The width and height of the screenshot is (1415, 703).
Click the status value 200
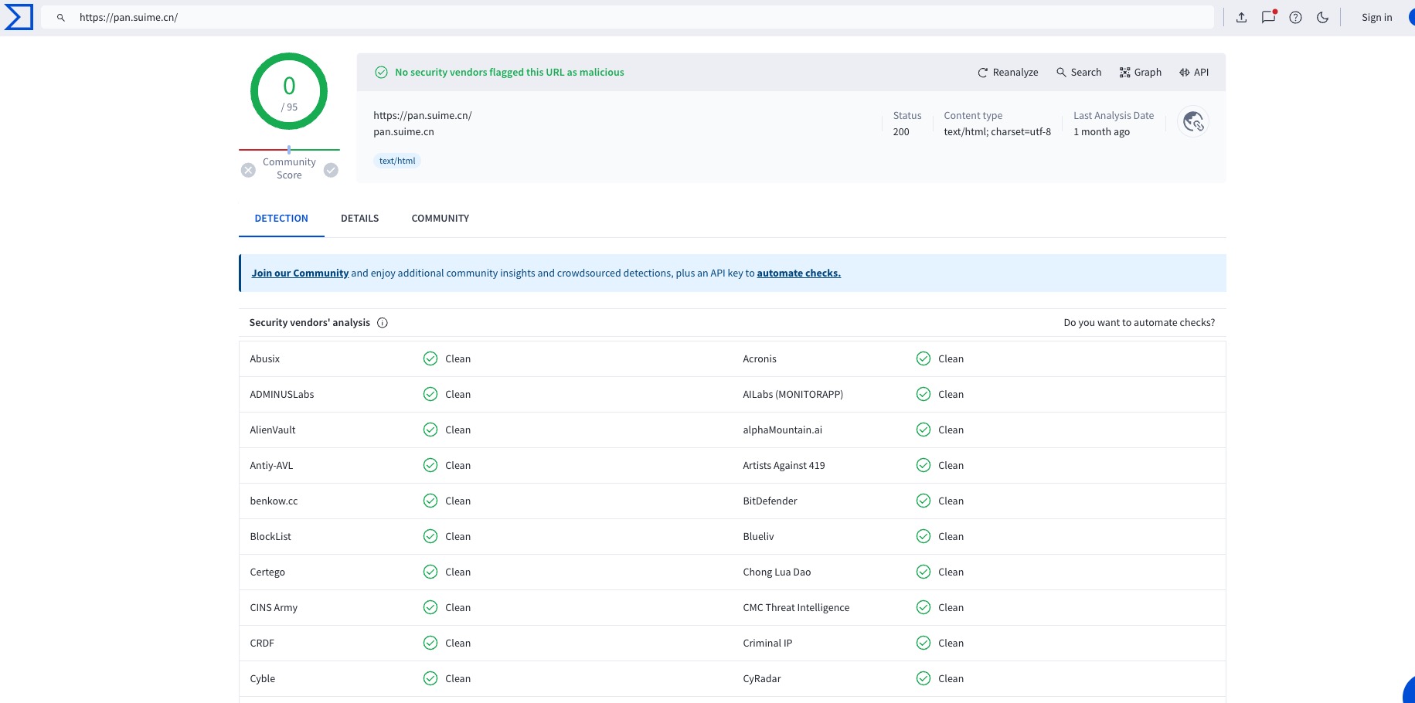pos(901,131)
